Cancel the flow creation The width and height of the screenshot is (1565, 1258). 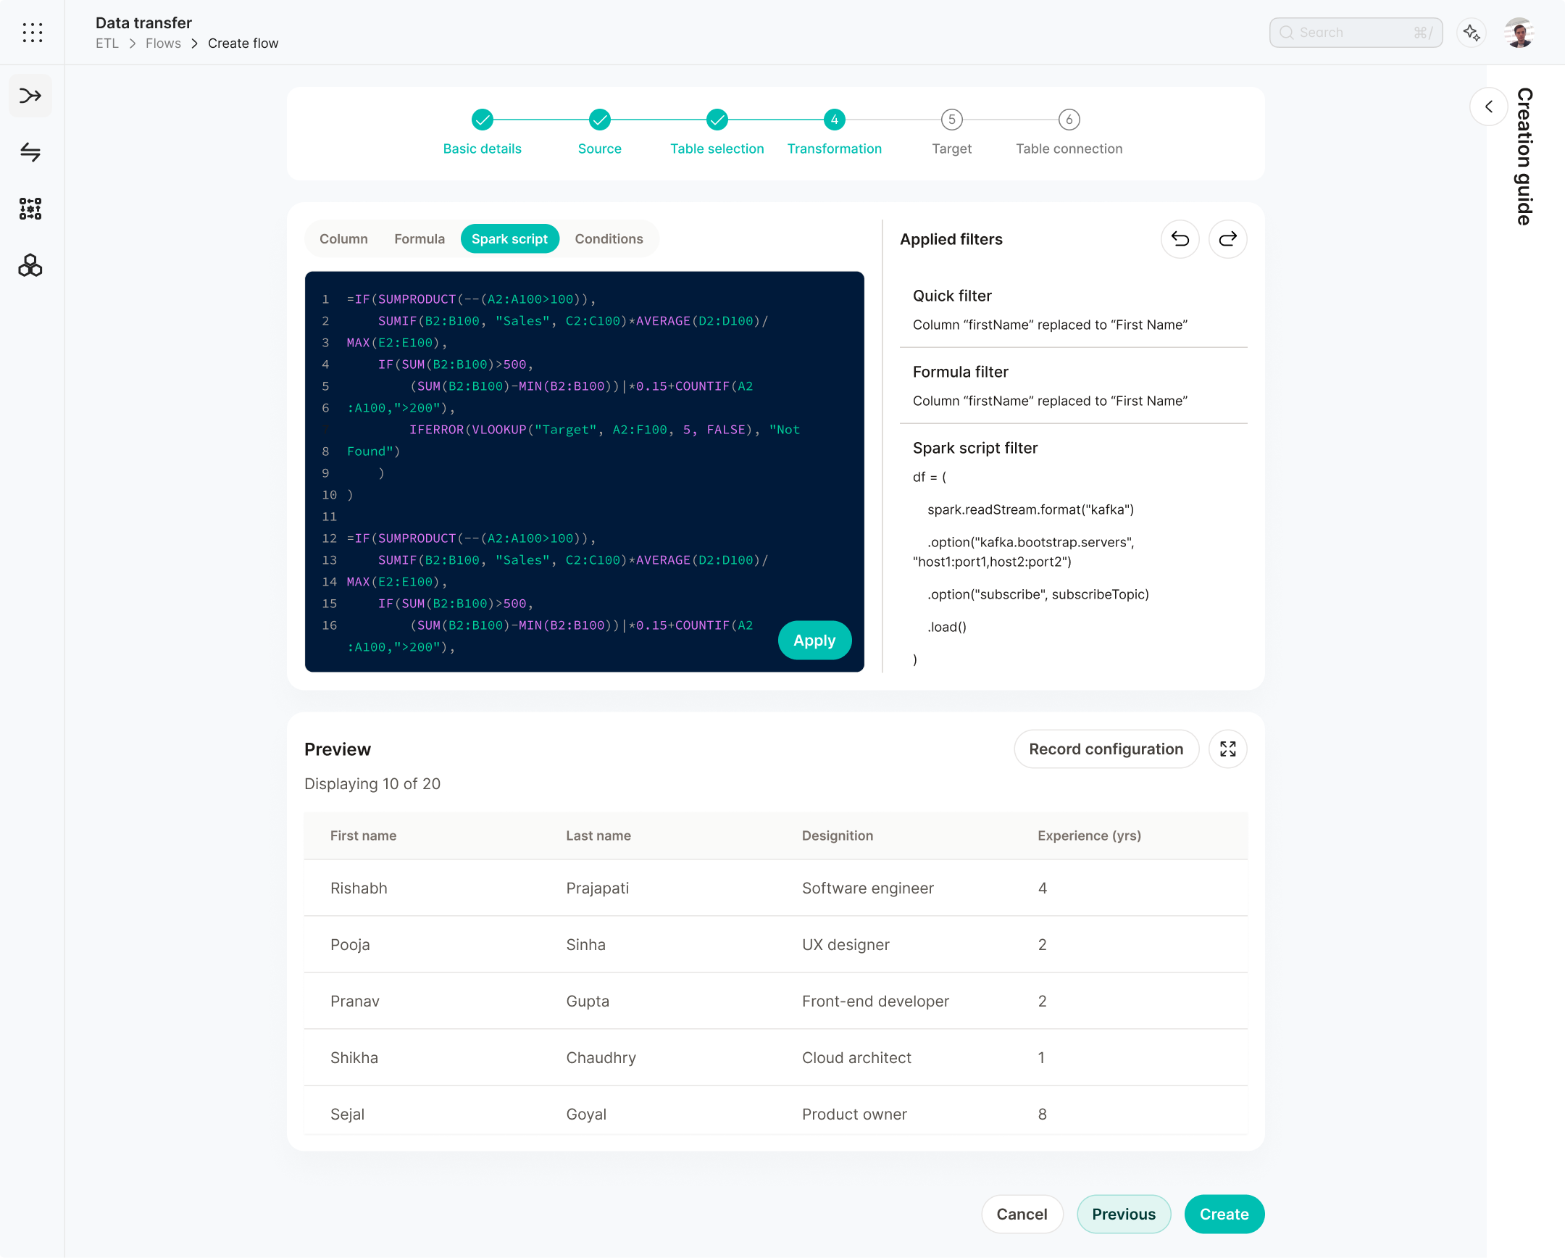(1022, 1214)
